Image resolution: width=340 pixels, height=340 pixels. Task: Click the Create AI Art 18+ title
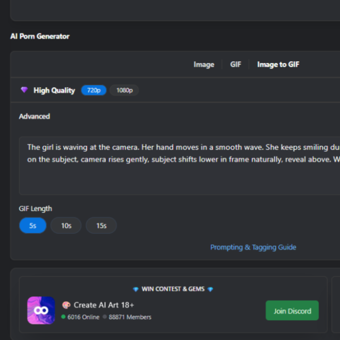pos(104,305)
